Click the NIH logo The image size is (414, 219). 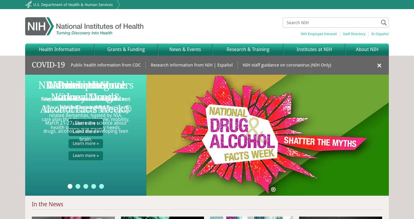tap(84, 26)
